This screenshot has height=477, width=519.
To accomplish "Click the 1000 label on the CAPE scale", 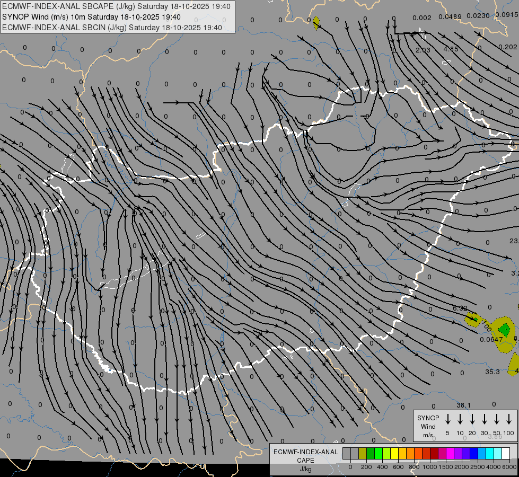I will point(430,467).
